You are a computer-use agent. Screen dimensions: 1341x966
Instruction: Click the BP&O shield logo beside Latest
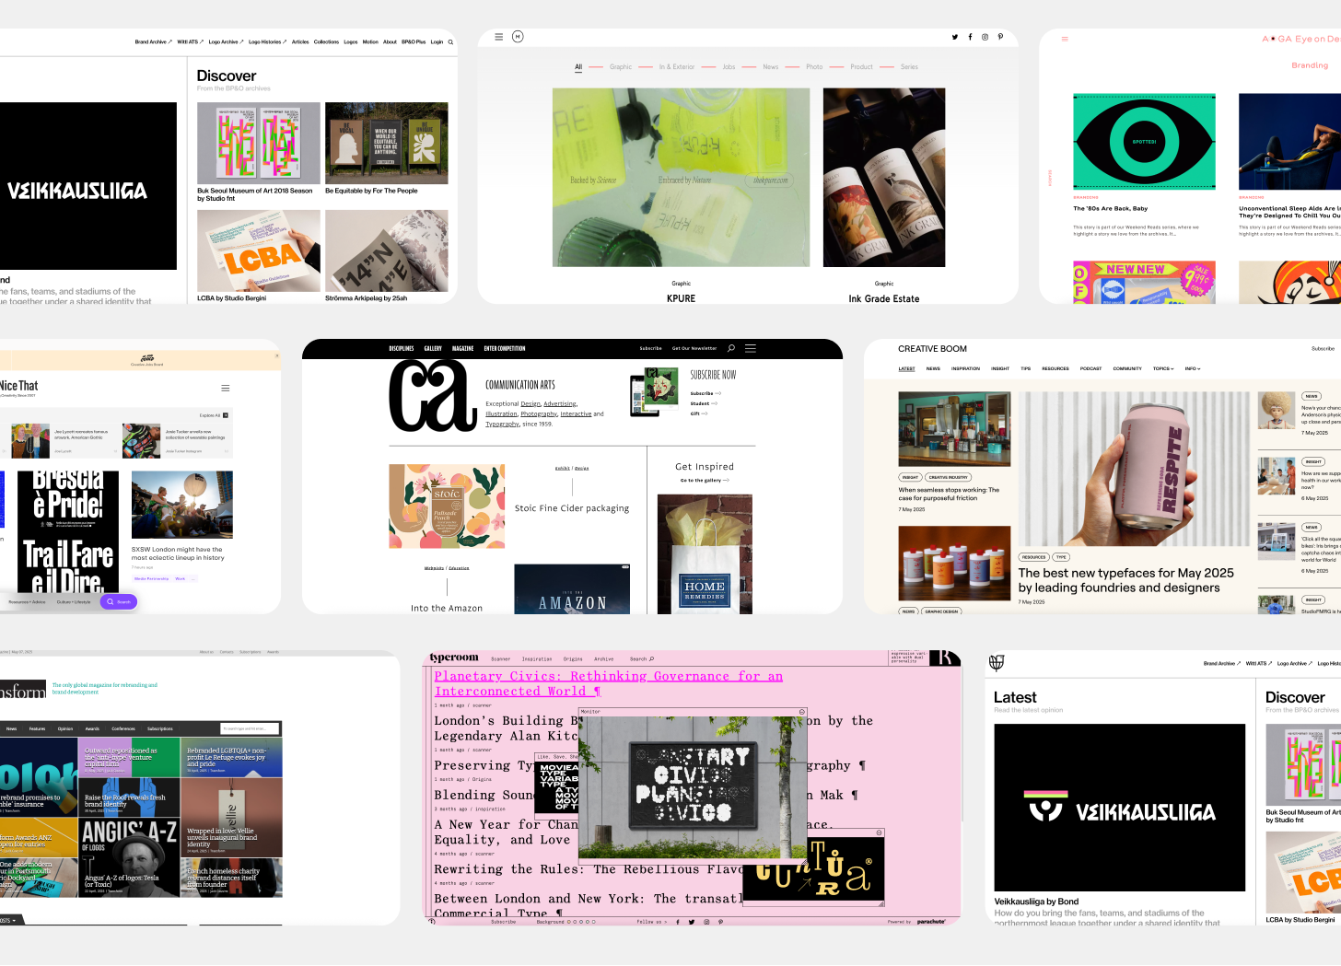pyautogui.click(x=997, y=662)
